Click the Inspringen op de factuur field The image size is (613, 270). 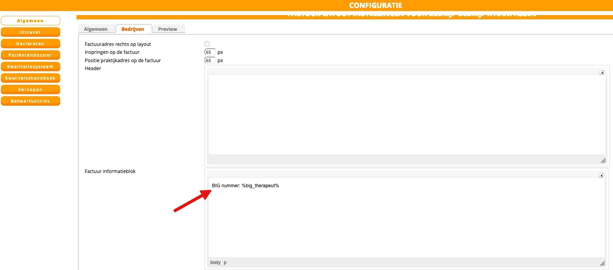pos(210,52)
